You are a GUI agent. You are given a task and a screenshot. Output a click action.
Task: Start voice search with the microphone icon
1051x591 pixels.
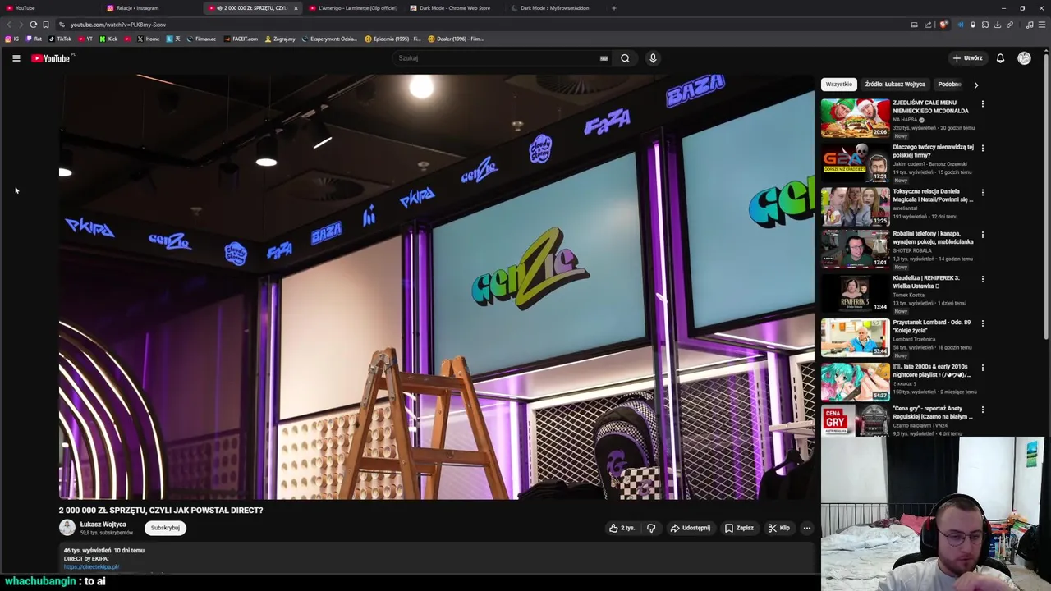[653, 58]
